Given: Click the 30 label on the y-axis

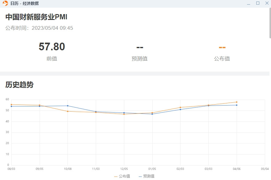Looking at the screenshot, I should tap(7, 132).
